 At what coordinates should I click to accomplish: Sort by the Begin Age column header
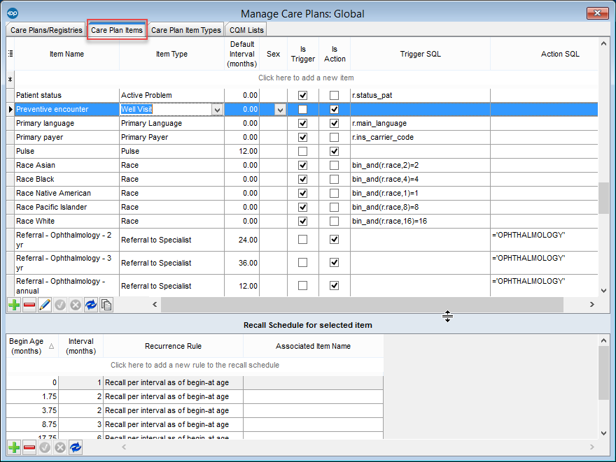click(x=27, y=346)
